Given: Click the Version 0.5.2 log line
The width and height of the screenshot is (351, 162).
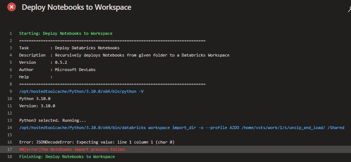Looking at the screenshot, I should 43,62.
